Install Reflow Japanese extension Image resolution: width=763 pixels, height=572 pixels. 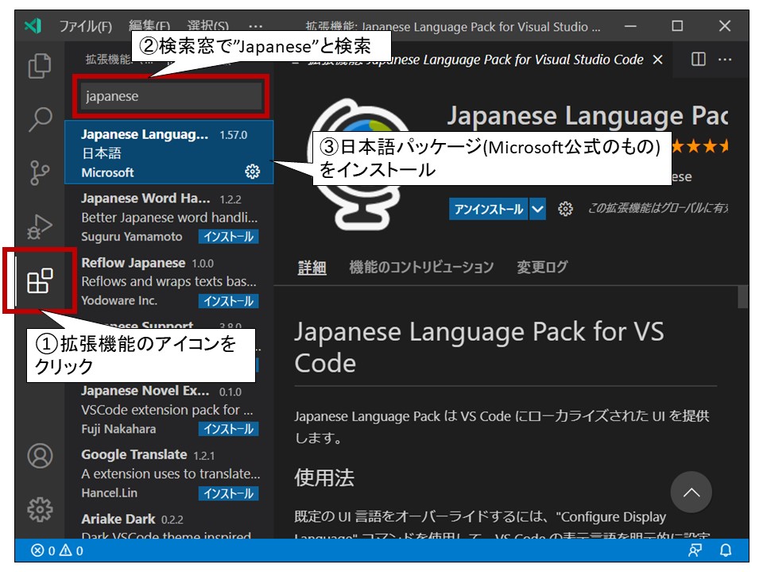(x=228, y=301)
